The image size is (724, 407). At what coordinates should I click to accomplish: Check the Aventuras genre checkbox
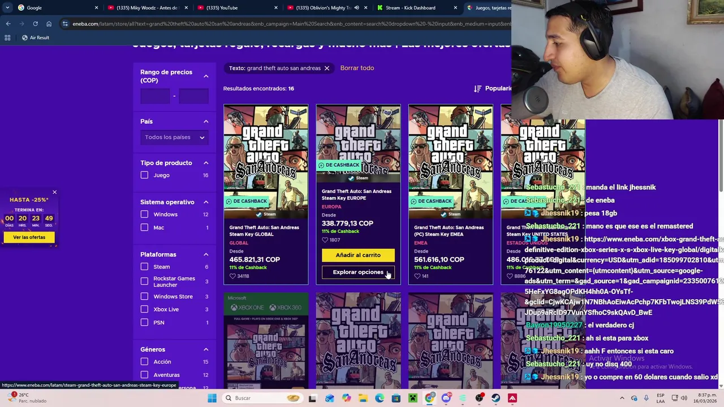pos(144,375)
